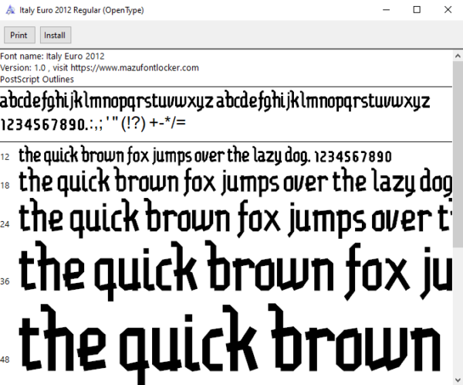
Task: Click the size 48 label
Action: [5, 359]
